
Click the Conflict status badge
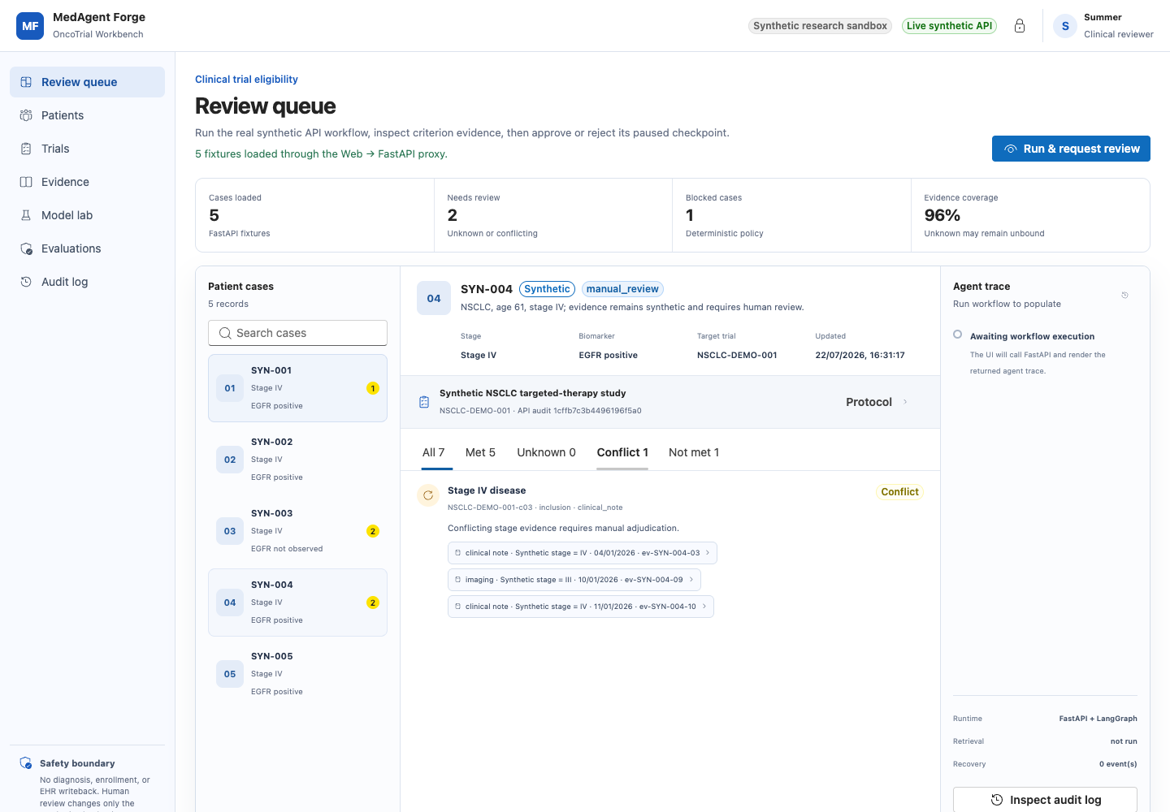[x=899, y=492]
